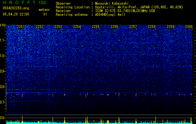The image size is (196, 124).
Task: Click the 2257 time marker
Action: pyautogui.click(x=133, y=27)
